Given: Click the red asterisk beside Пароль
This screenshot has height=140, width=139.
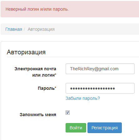Looking at the screenshot, I should pos(56,87).
